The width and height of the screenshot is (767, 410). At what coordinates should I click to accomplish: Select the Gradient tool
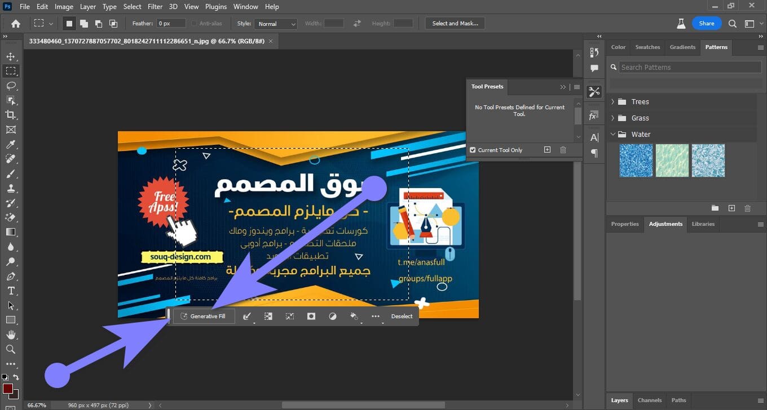point(11,232)
